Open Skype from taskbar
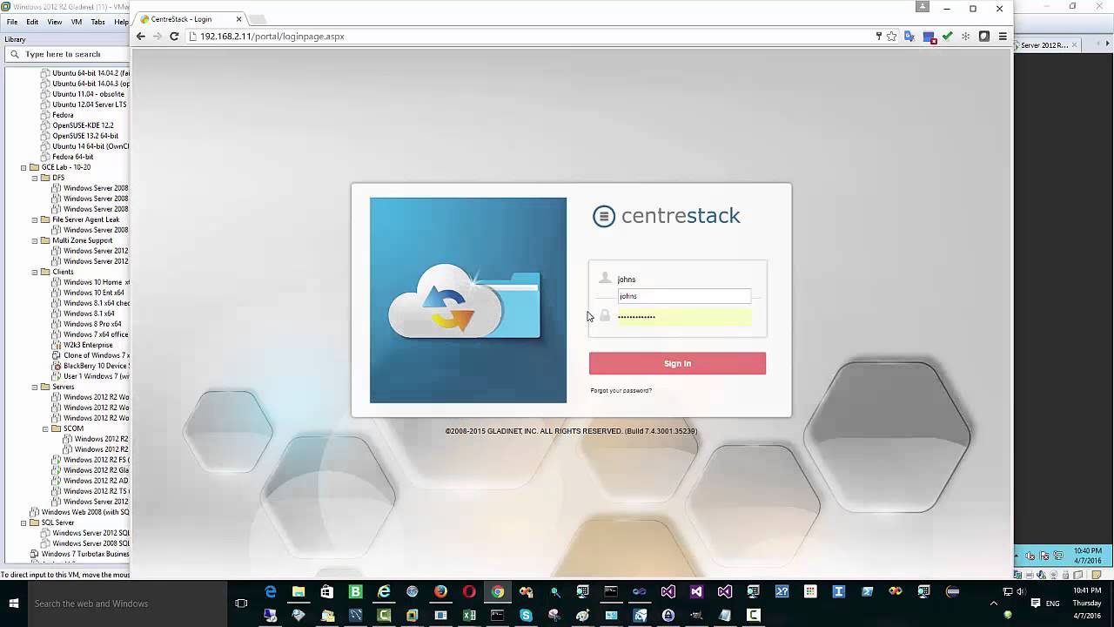 coord(526,615)
